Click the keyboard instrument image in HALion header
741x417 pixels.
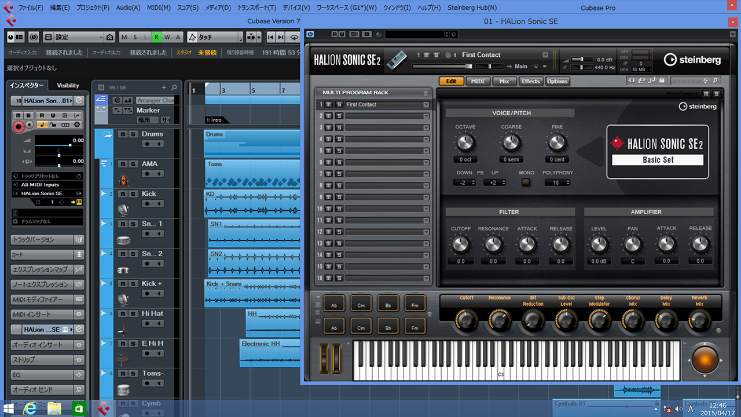[x=397, y=60]
